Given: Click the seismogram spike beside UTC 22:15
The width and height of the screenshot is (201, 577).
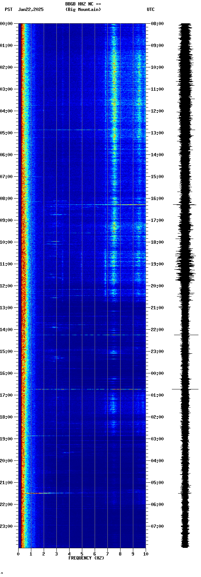Looking at the screenshot, I should click(x=186, y=335).
